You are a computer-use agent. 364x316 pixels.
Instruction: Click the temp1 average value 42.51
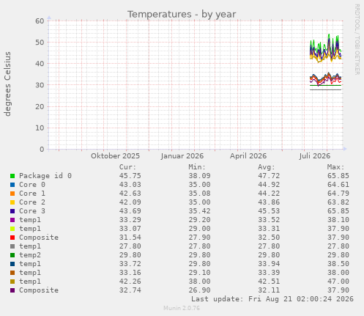(x=269, y=282)
